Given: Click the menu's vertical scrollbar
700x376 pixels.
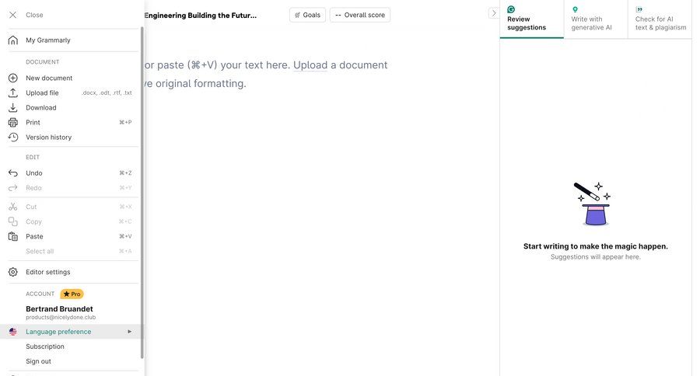Looking at the screenshot, I should click(x=142, y=192).
